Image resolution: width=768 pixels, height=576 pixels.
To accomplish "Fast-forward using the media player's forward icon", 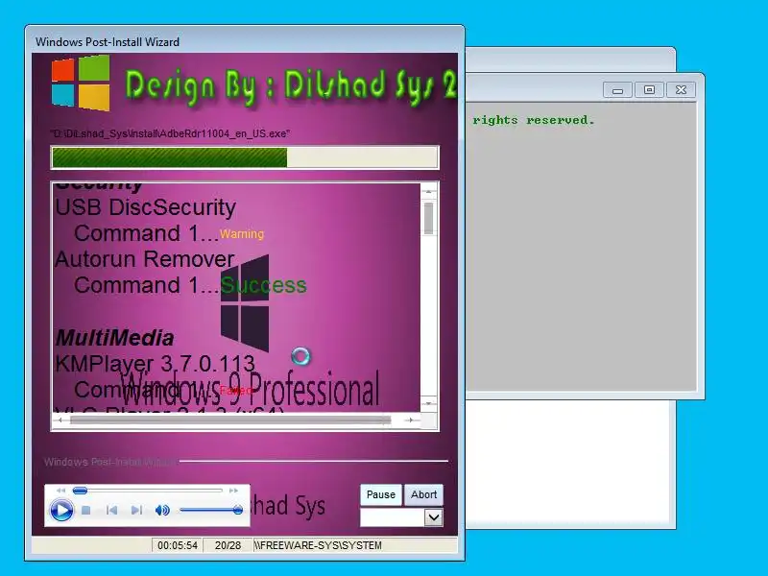I will click(x=233, y=491).
